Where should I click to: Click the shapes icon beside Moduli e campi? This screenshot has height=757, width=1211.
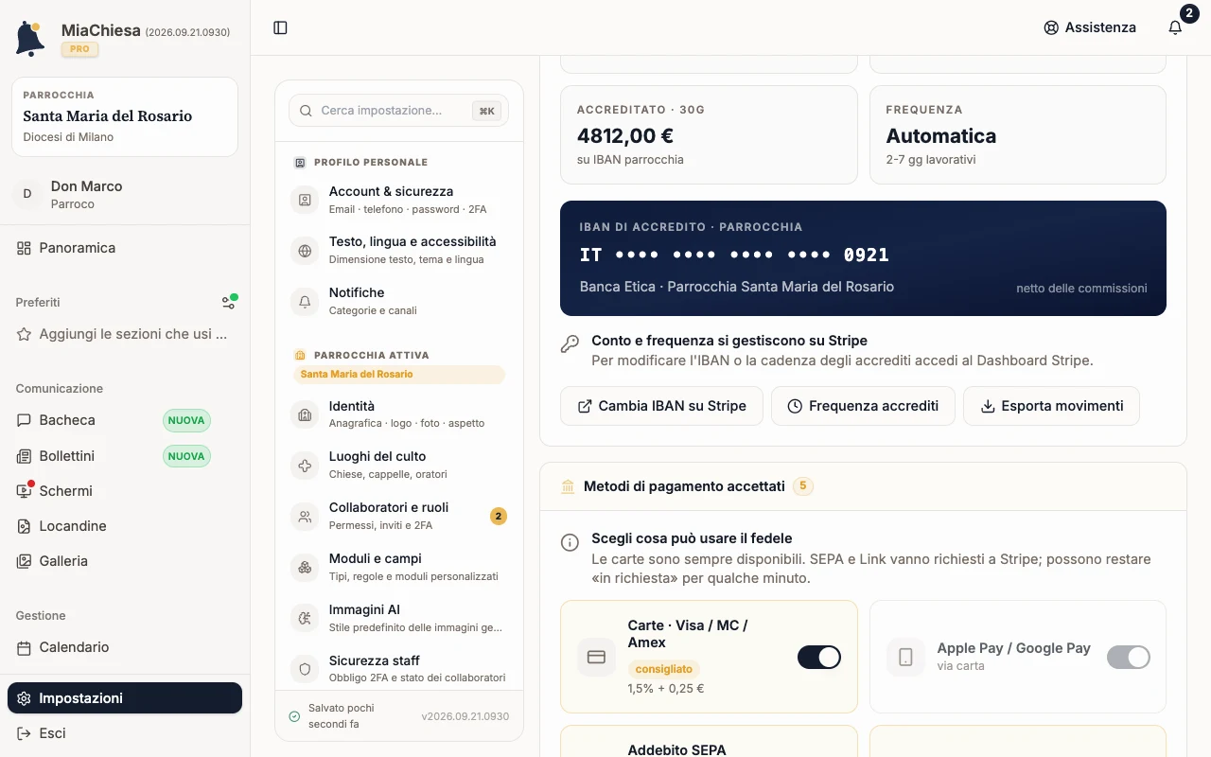305,568
